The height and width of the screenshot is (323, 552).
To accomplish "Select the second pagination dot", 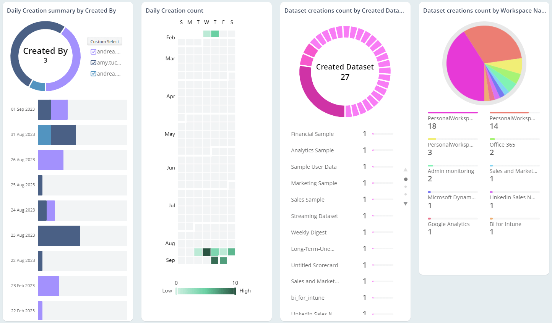I will pyautogui.click(x=406, y=186).
